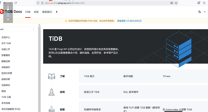Click the 试用 section label
208x112 pixels.
62,92
